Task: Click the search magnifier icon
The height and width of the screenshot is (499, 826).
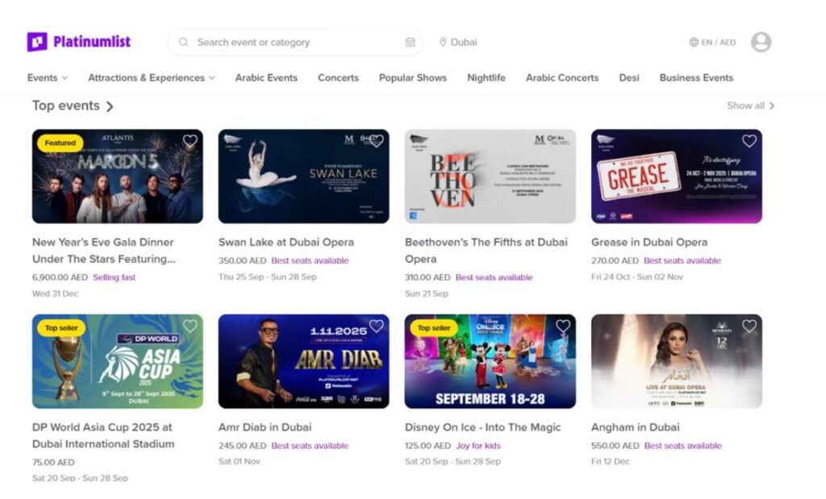Action: [x=183, y=42]
